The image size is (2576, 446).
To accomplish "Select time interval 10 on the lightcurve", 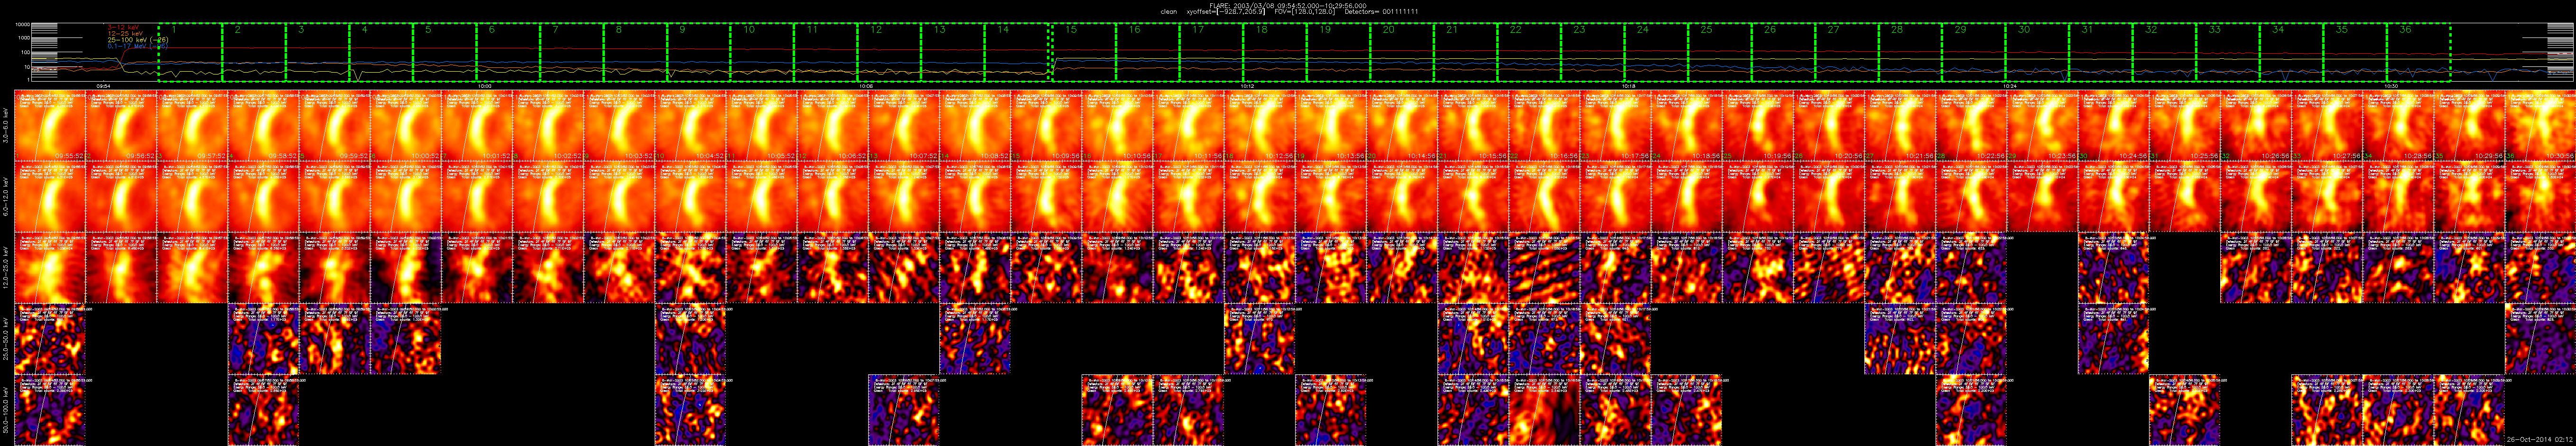I will pyautogui.click(x=763, y=52).
